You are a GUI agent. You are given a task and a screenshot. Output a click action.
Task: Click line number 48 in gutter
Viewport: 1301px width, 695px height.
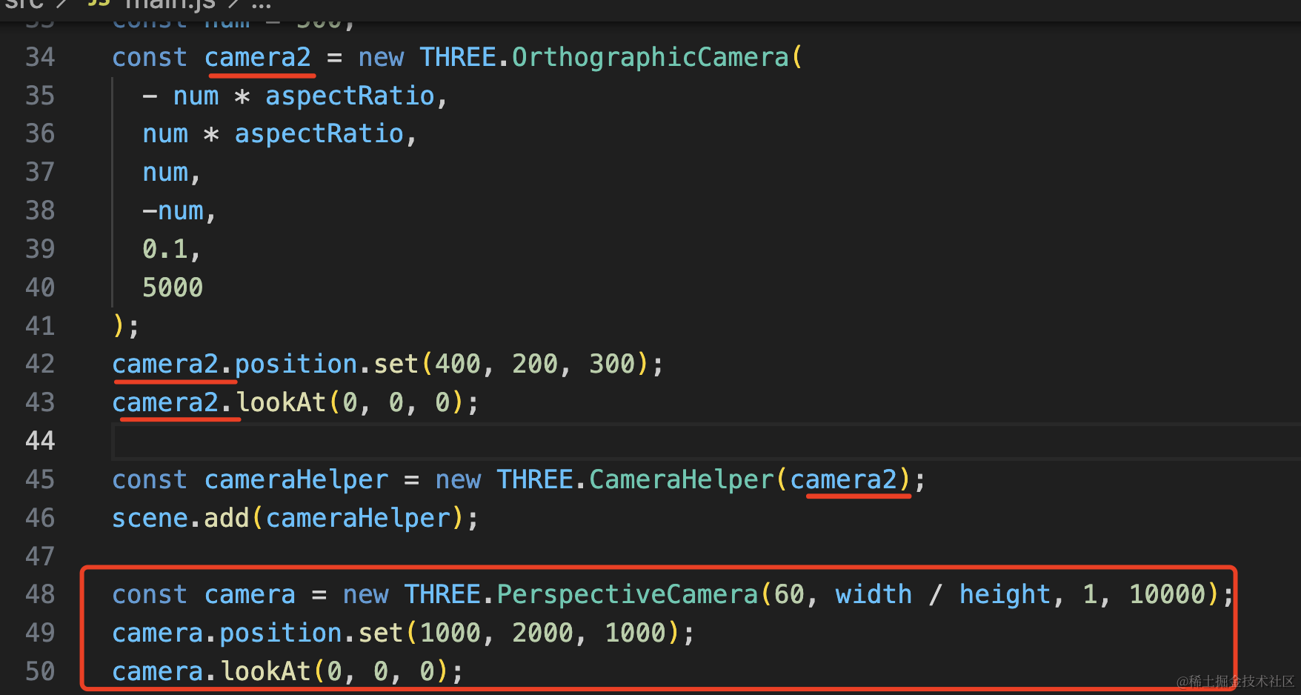40,594
